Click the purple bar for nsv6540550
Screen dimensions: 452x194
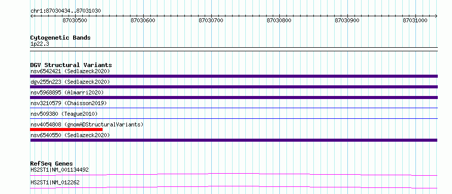click(x=234, y=140)
